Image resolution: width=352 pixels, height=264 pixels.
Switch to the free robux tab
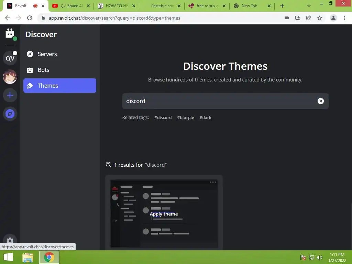pyautogui.click(x=207, y=6)
